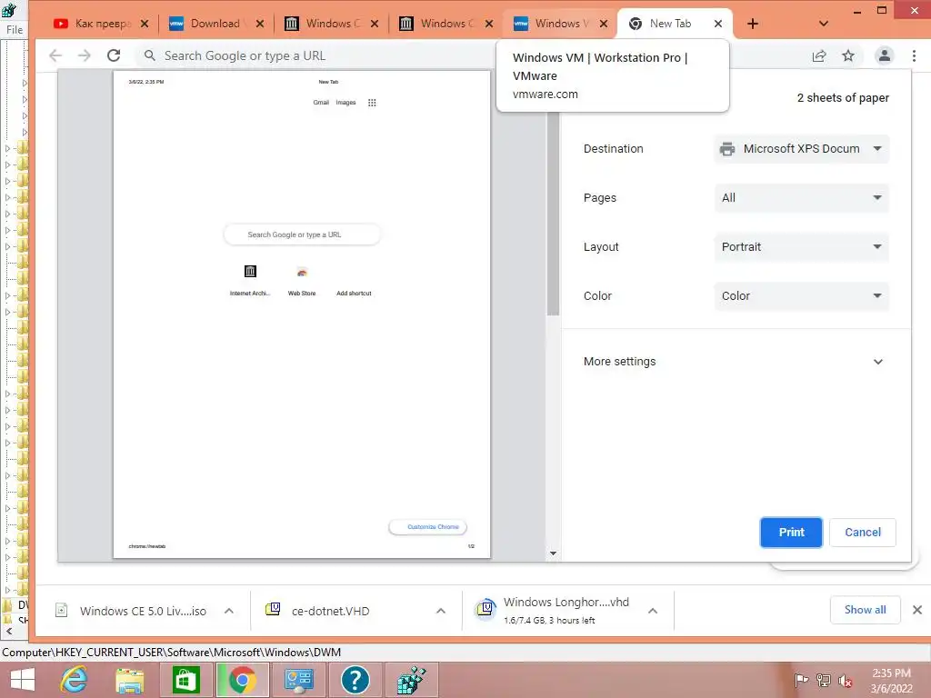Viewport: 931px width, 698px height.
Task: Close the YouTube tab
Action: pos(145,24)
